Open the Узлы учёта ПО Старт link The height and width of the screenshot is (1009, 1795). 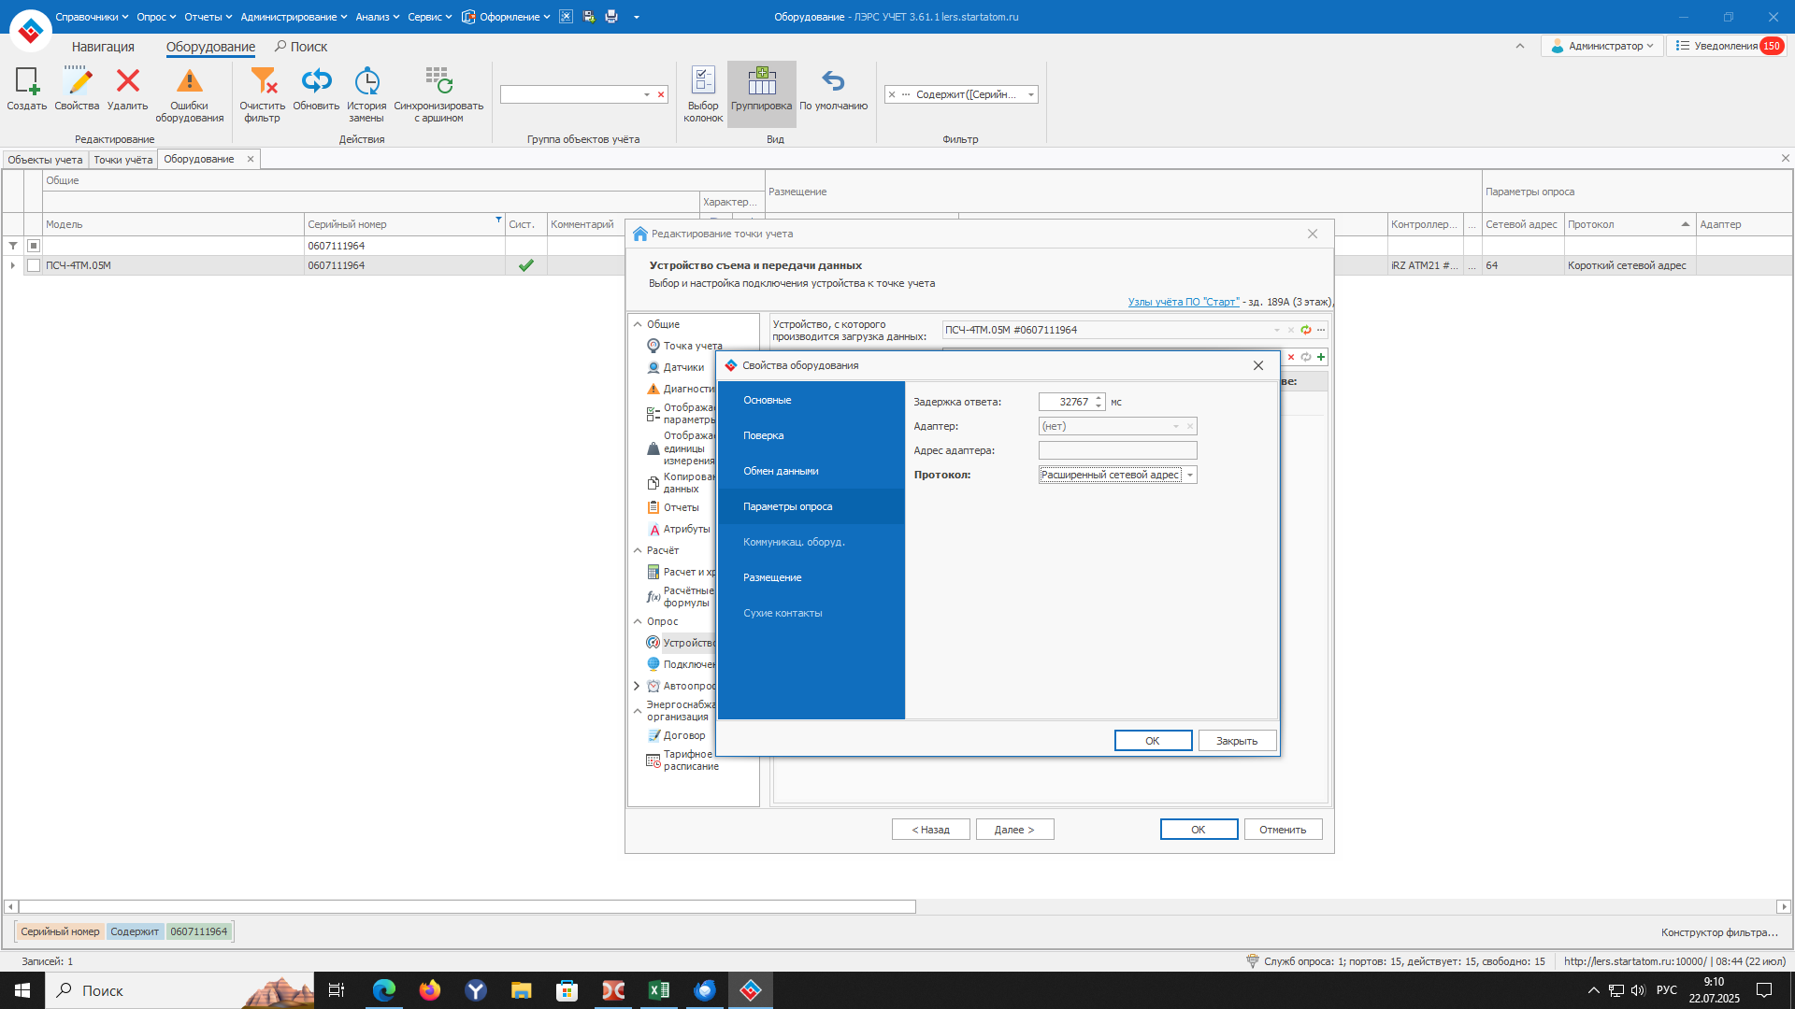(1183, 303)
